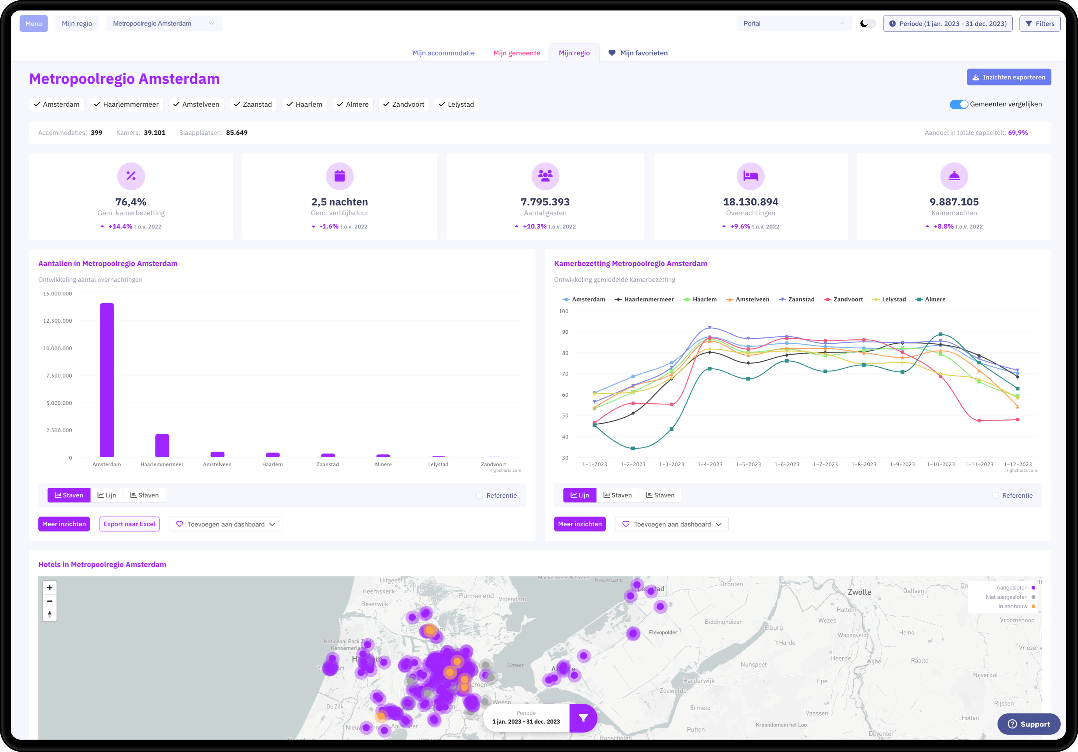Click the Inzichten exporteren download button

click(1009, 78)
